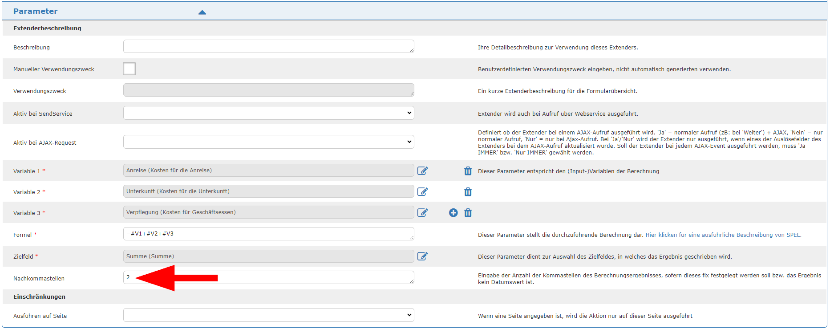
Task: Click the Formel input field
Action: click(268, 234)
